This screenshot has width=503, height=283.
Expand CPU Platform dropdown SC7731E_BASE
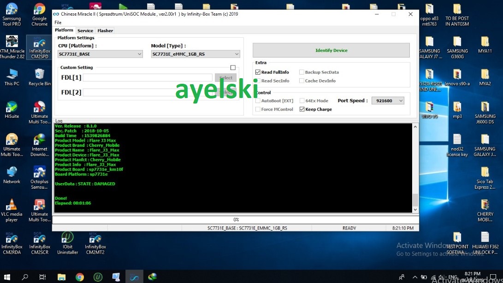[100, 54]
